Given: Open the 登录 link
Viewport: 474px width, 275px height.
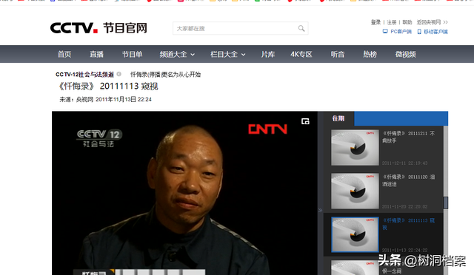Looking at the screenshot, I should pyautogui.click(x=375, y=22).
